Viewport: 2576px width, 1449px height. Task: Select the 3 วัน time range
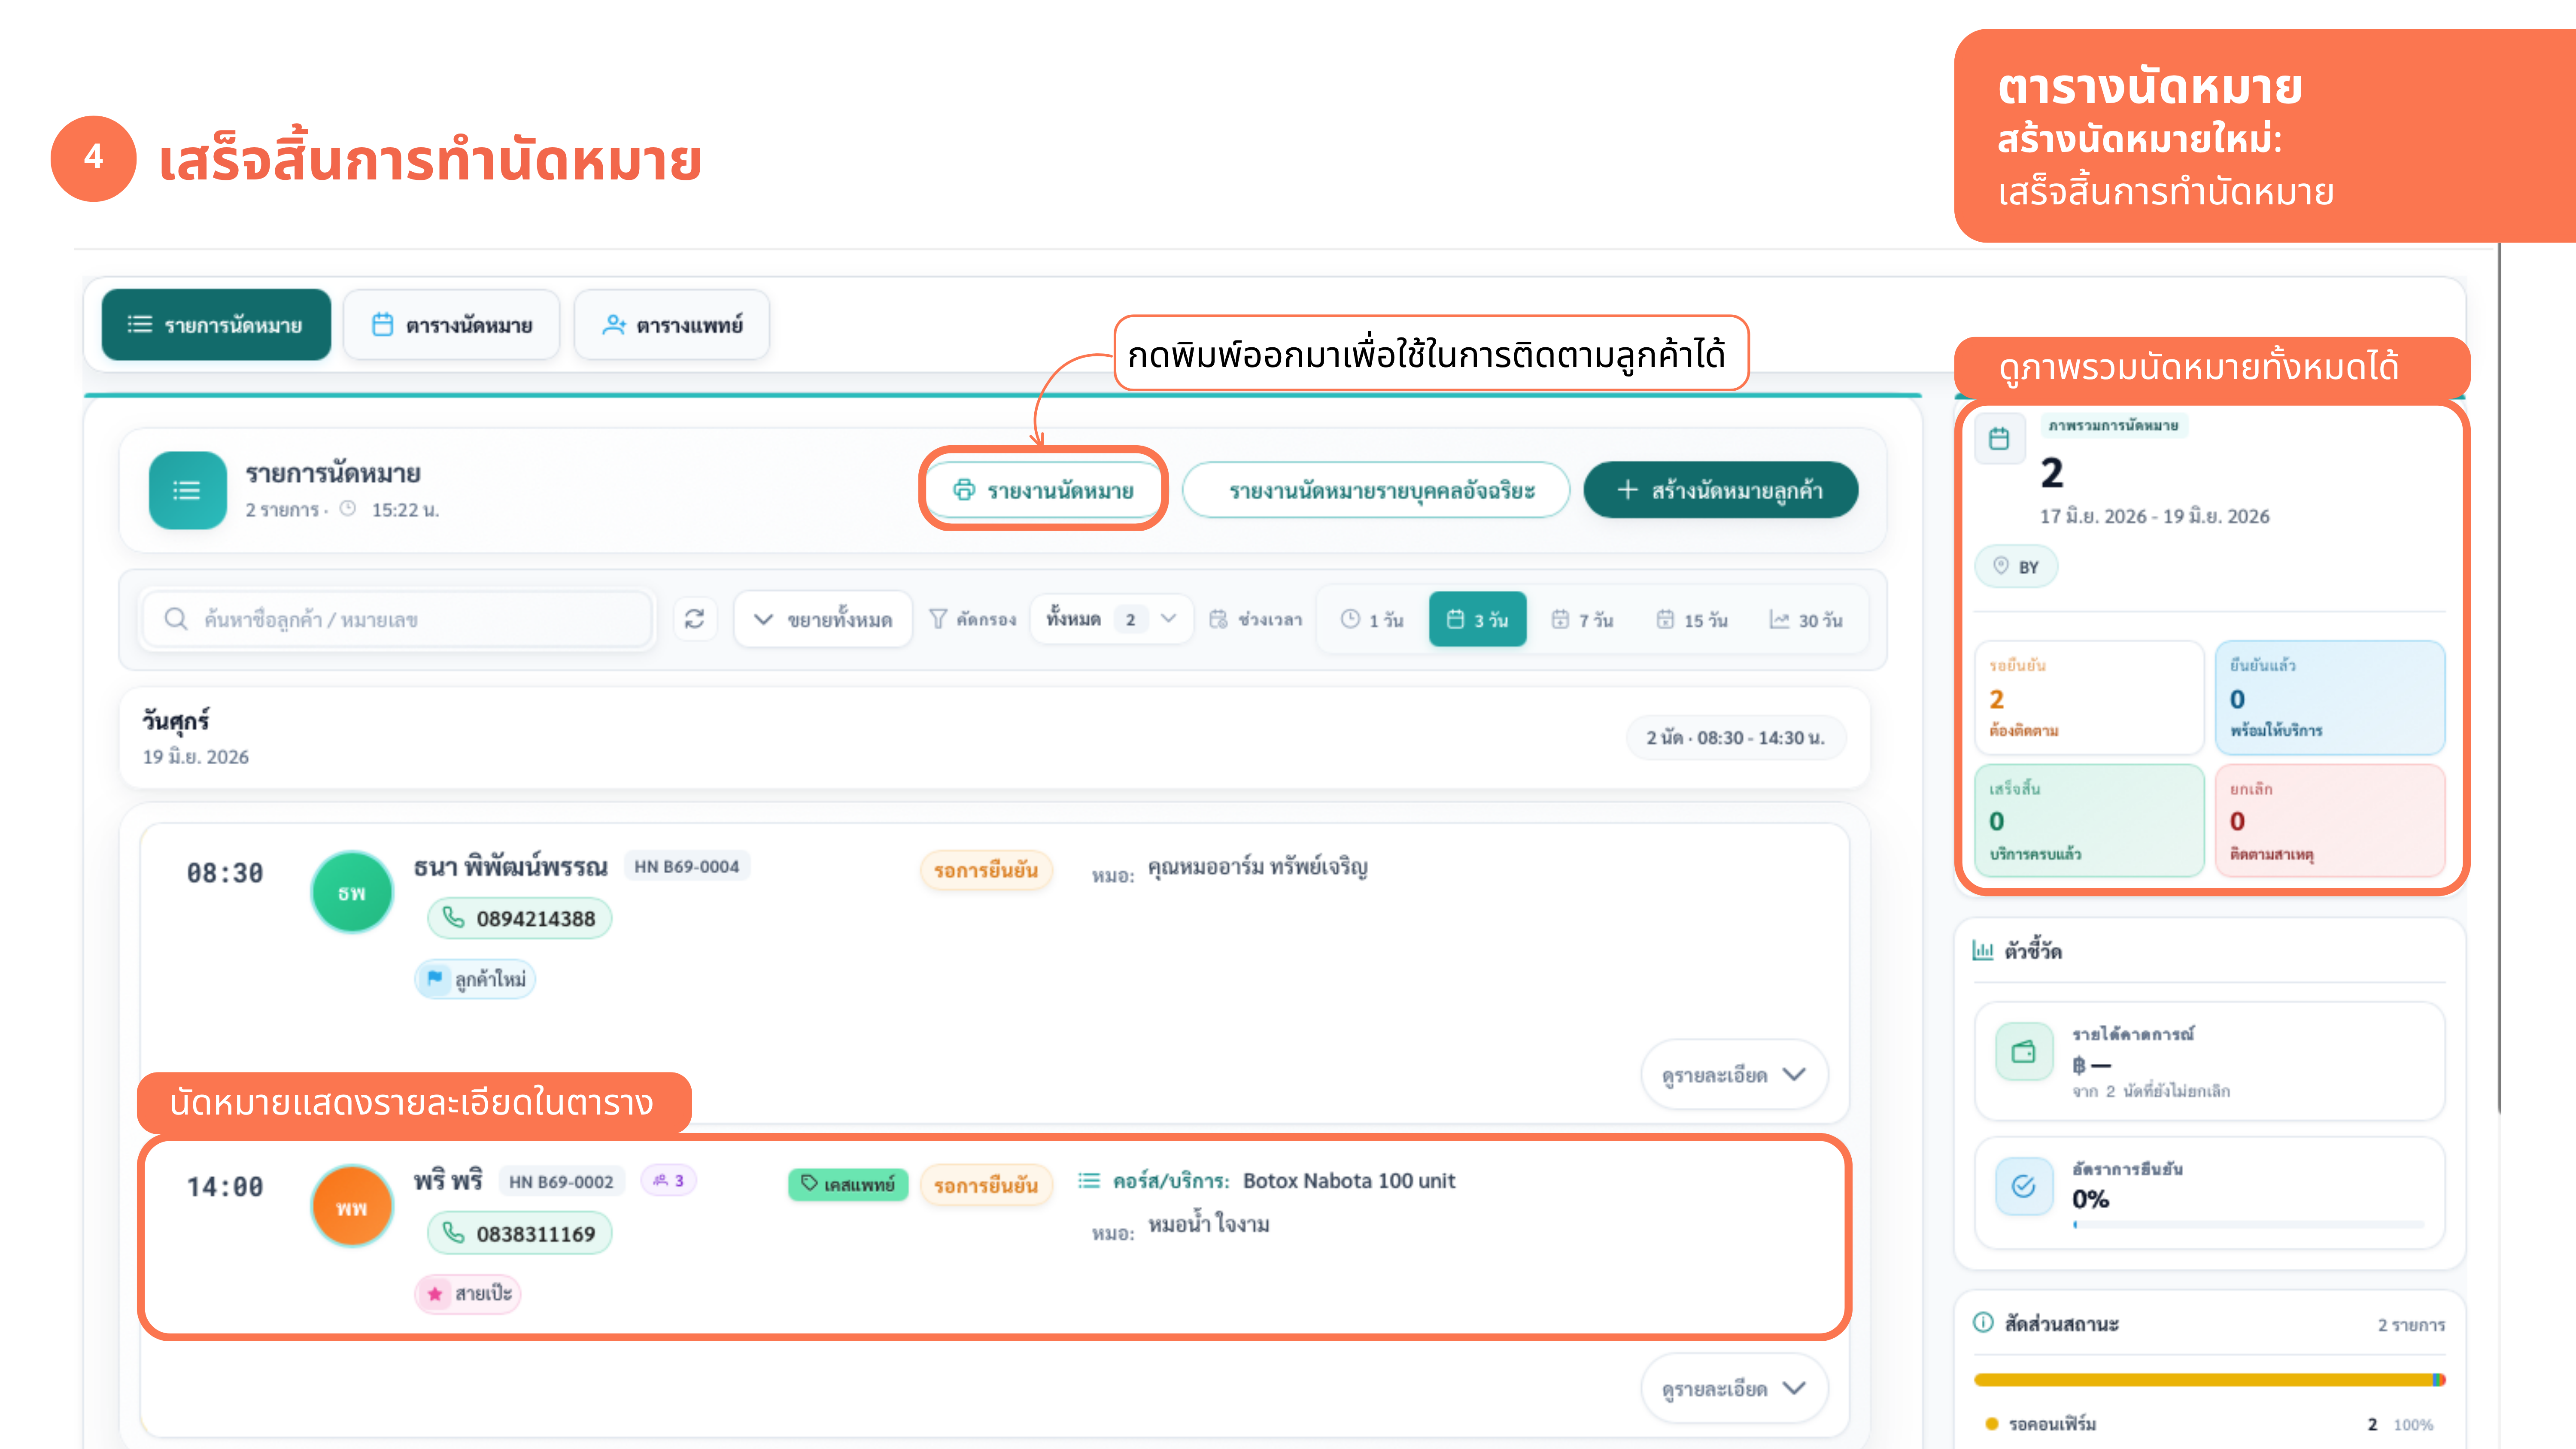point(1478,620)
